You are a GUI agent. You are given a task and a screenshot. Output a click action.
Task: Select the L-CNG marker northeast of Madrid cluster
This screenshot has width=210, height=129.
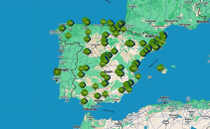pos(114,51)
